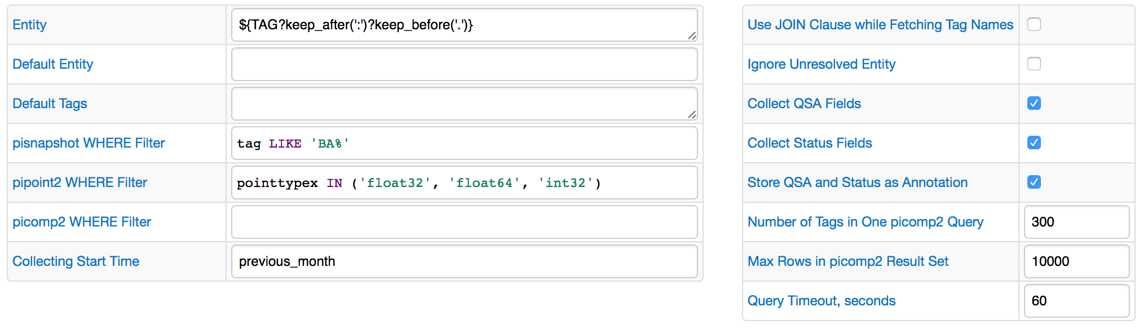Click into the Default Tags text area

463,104
